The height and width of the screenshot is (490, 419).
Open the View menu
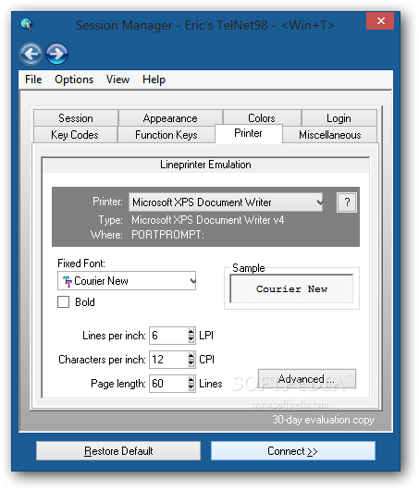click(117, 80)
